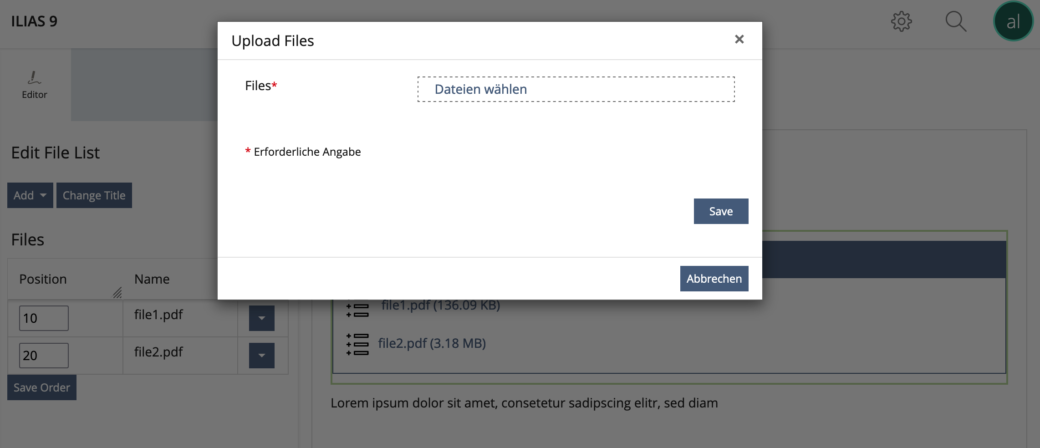Image resolution: width=1040 pixels, height=448 pixels.
Task: Click the Editor pen icon
Action: [34, 78]
